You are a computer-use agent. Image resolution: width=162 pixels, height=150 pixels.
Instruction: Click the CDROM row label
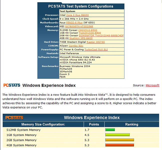click(x=53, y=46)
